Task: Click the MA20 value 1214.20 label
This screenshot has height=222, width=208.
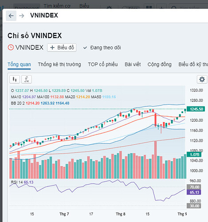Action: tap(83, 97)
